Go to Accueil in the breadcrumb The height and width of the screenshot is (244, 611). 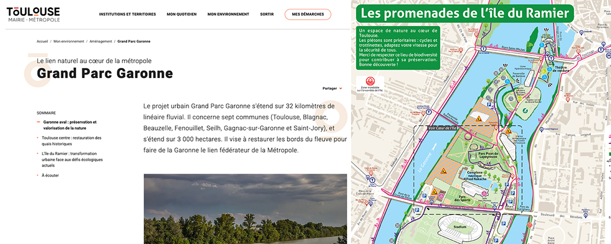43,41
